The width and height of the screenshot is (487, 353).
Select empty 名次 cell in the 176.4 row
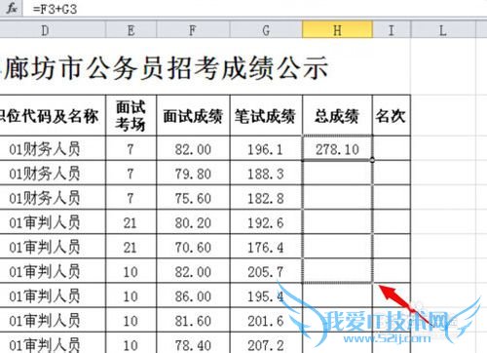tap(392, 247)
